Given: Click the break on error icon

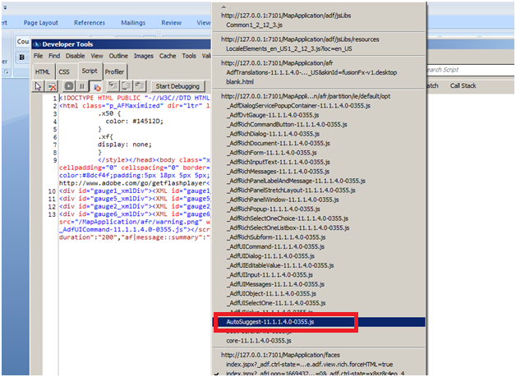Looking at the screenshot, I should point(95,86).
